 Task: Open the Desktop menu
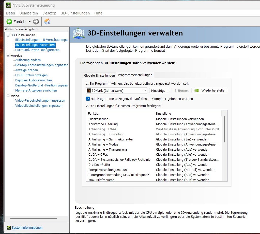click(49, 13)
